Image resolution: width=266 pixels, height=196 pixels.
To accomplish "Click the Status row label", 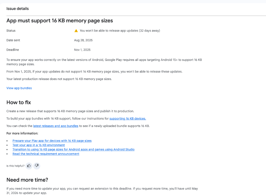I will pyautogui.click(x=11, y=31).
